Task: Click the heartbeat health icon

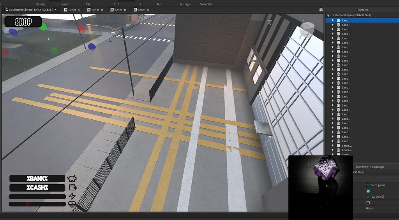Action: [x=72, y=204]
